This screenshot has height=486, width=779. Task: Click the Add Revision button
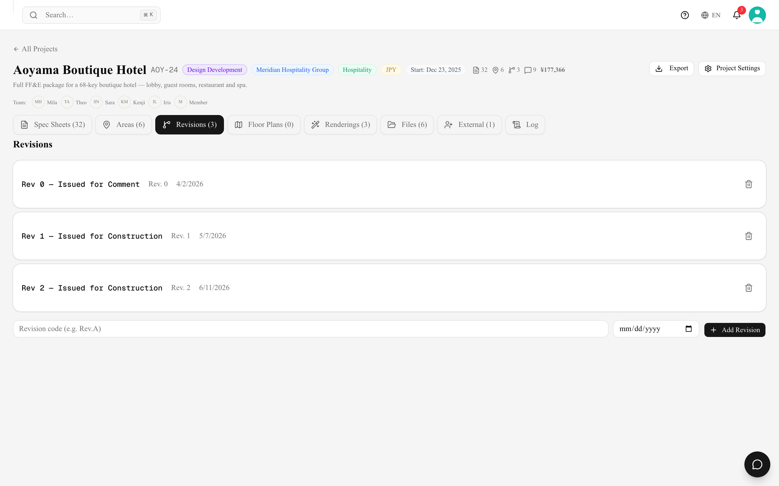pyautogui.click(x=735, y=330)
